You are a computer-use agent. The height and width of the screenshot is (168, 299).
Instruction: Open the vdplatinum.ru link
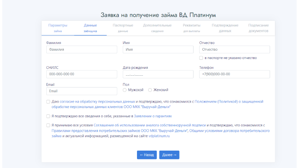click(159, 136)
